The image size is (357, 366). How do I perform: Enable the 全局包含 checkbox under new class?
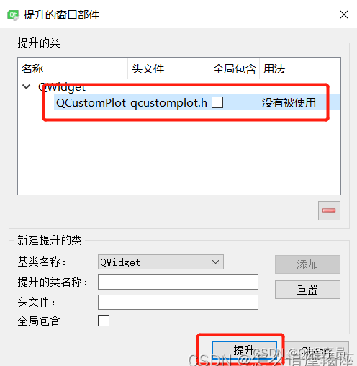click(104, 321)
